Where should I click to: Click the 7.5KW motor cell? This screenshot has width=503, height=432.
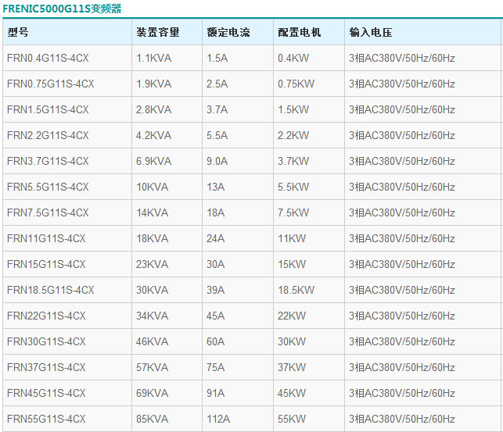pyautogui.click(x=293, y=213)
